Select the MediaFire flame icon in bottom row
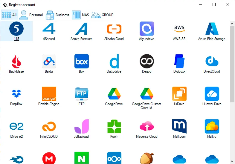235x164 pixels. pos(16,160)
